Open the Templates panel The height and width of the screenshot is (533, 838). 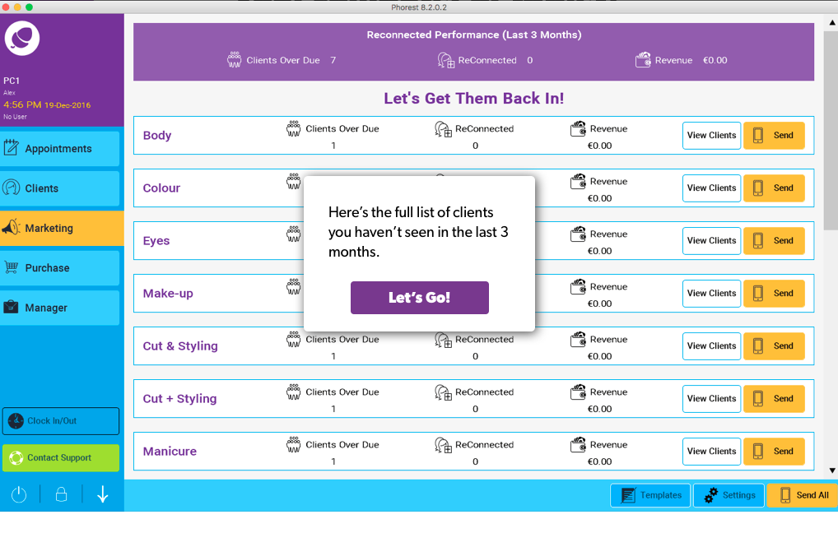(649, 495)
